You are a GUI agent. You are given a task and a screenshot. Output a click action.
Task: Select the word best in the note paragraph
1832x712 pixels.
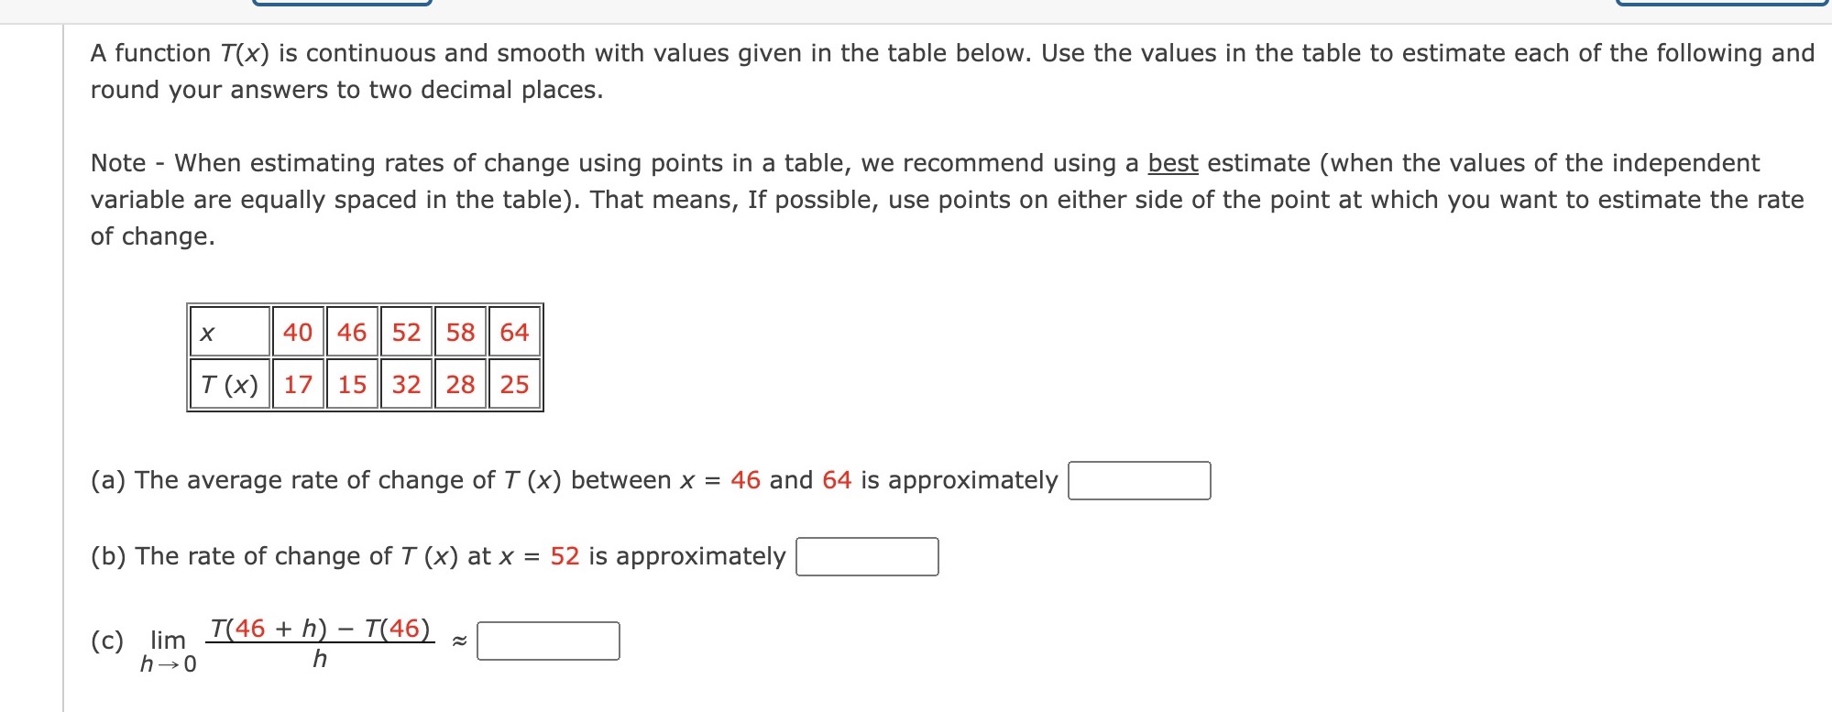[x=1172, y=163]
